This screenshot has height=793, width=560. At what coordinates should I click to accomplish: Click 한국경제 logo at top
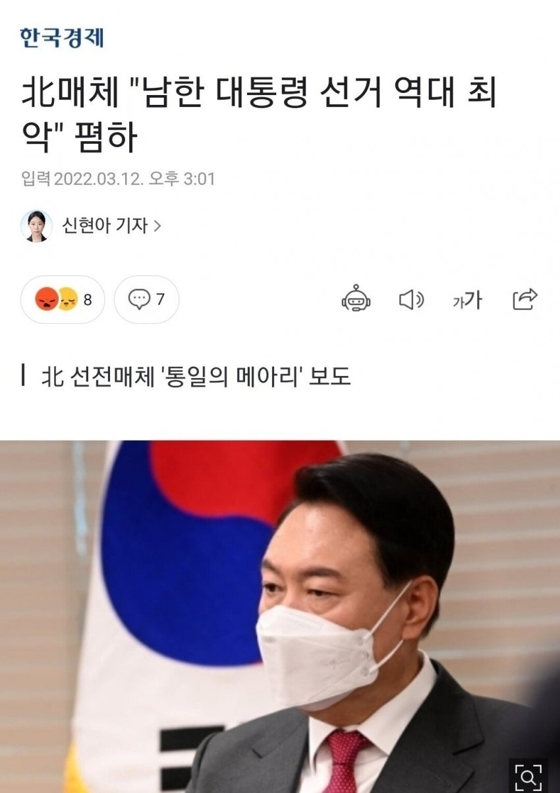62,37
